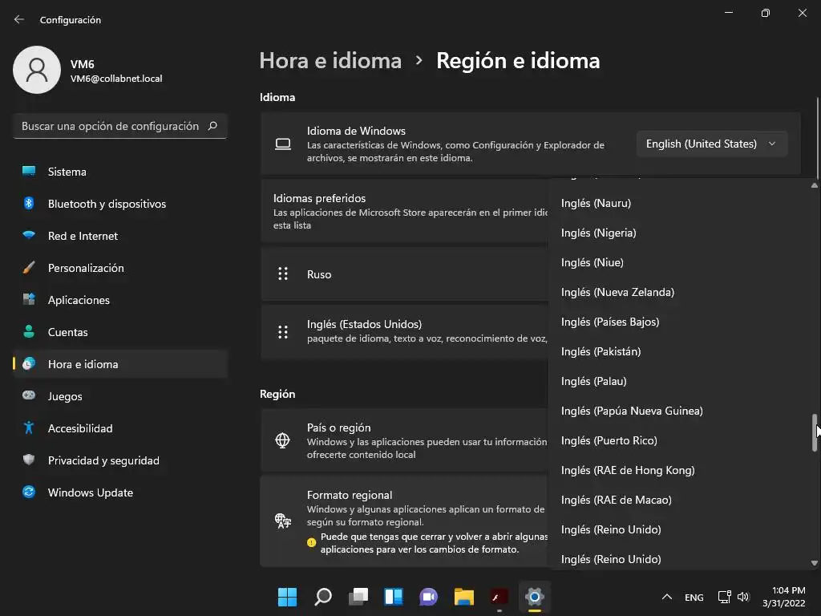Click the Inglés (Estados Unidos) language row

tap(404, 331)
